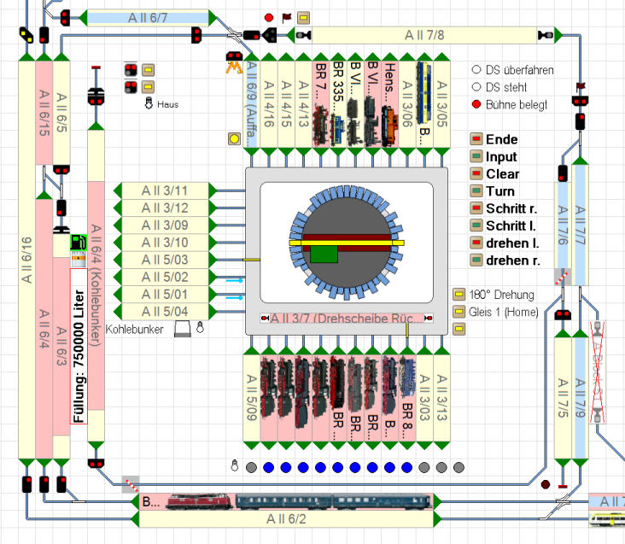Click the green fuel pump icon
625x544 pixels.
pos(79,243)
